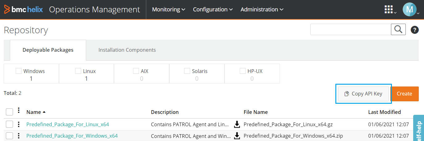
Task: Open the table header actions menu
Action: tap(19, 111)
